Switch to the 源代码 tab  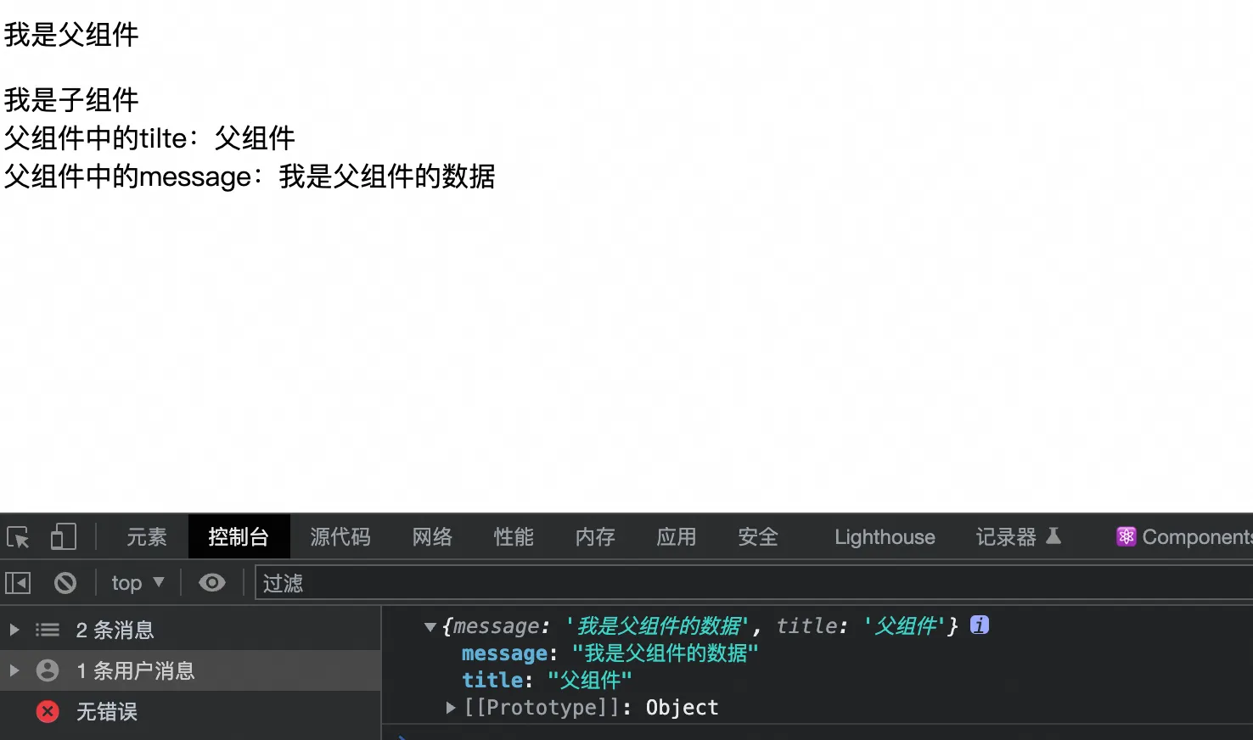pyautogui.click(x=340, y=537)
